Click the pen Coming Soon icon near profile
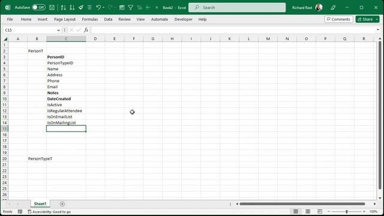Viewport: 384px width, 216px height. pos(333,8)
